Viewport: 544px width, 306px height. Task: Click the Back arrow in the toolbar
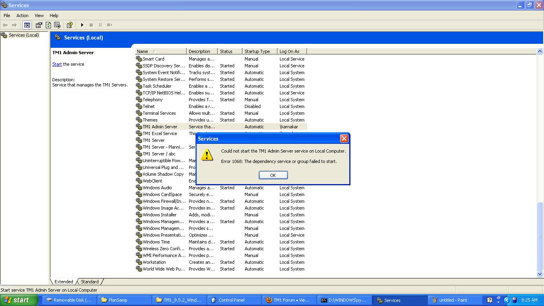click(x=5, y=25)
